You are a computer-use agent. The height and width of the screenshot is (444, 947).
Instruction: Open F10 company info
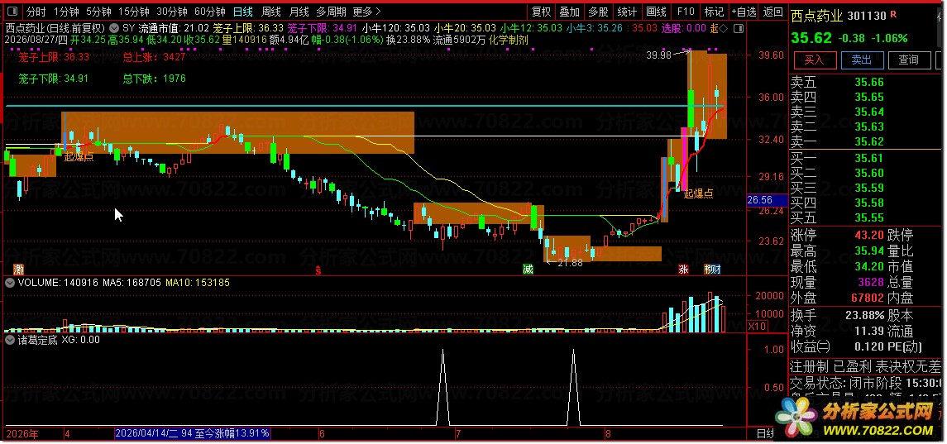pyautogui.click(x=686, y=12)
